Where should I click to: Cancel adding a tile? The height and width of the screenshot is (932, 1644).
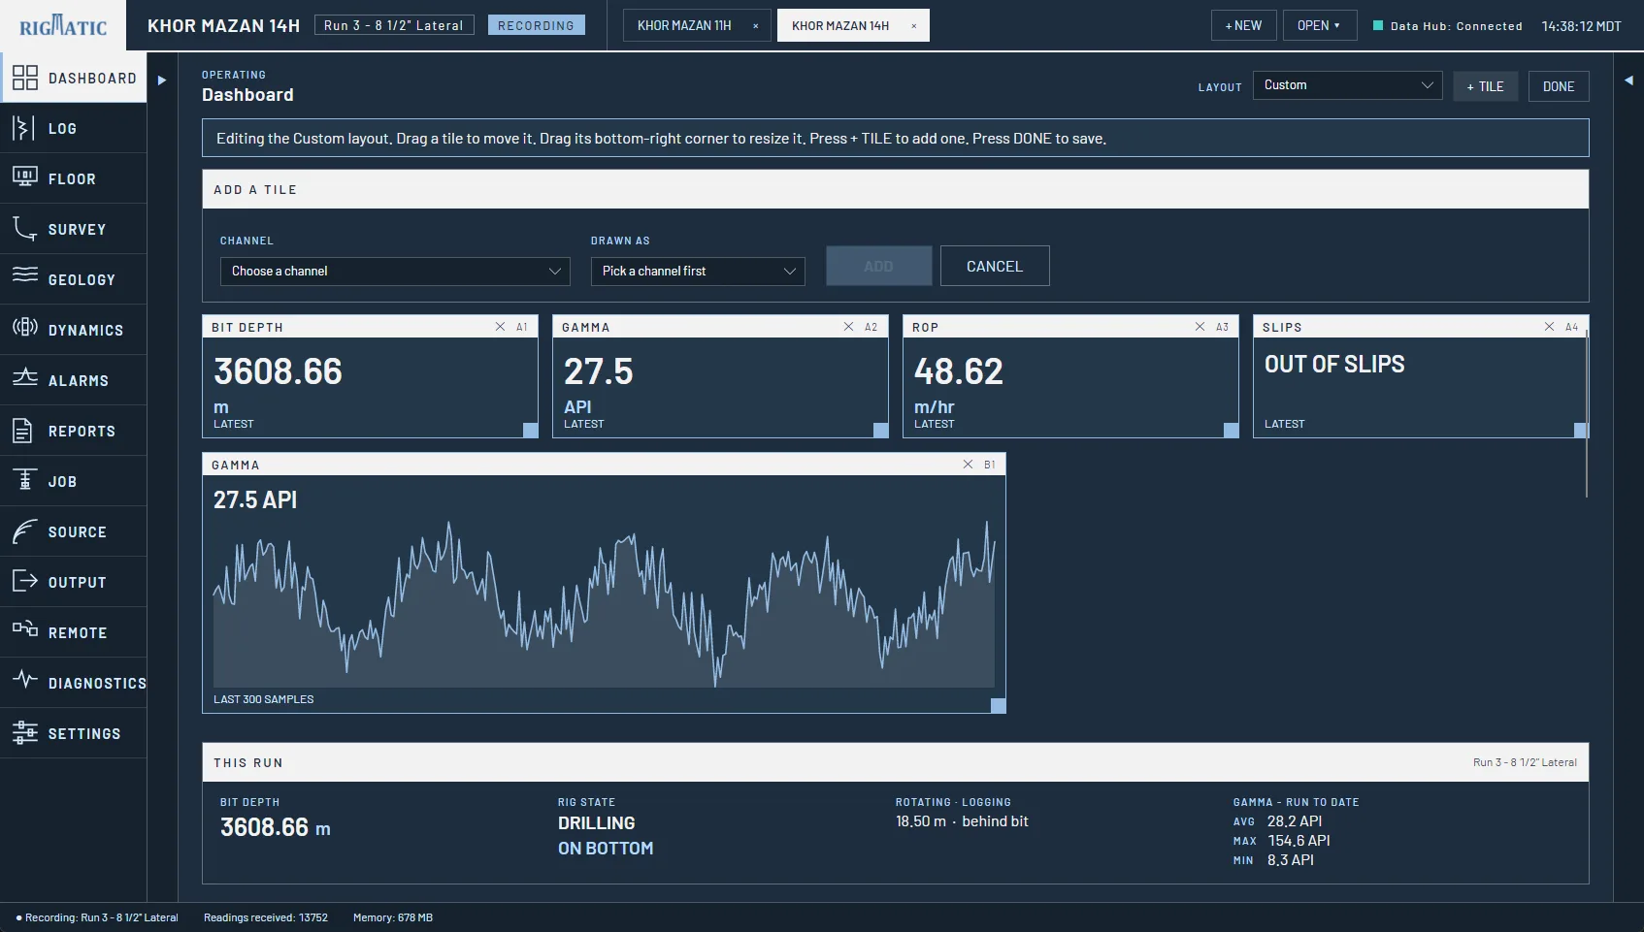pyautogui.click(x=995, y=266)
